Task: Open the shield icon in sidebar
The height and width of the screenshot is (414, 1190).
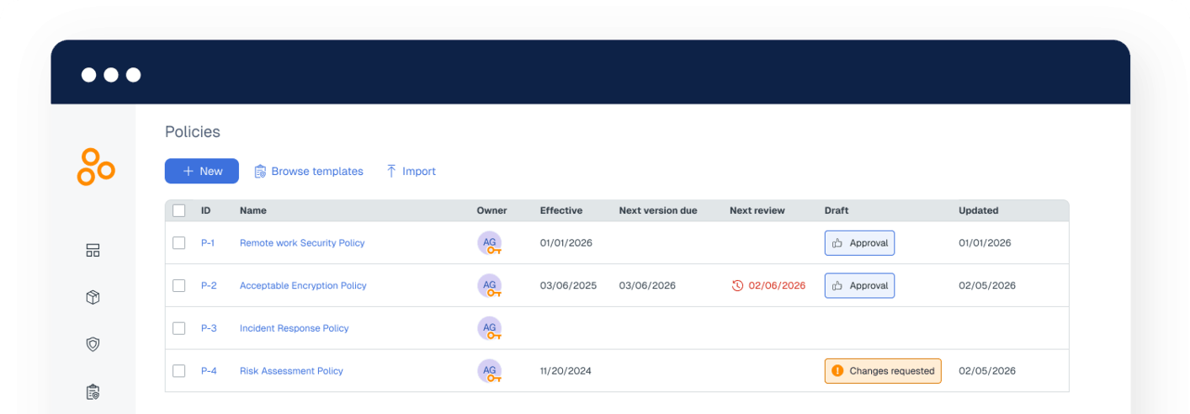Action: tap(93, 344)
